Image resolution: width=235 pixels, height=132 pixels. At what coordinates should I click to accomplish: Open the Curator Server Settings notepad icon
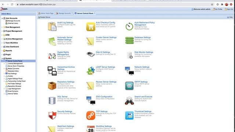point(90,41)
